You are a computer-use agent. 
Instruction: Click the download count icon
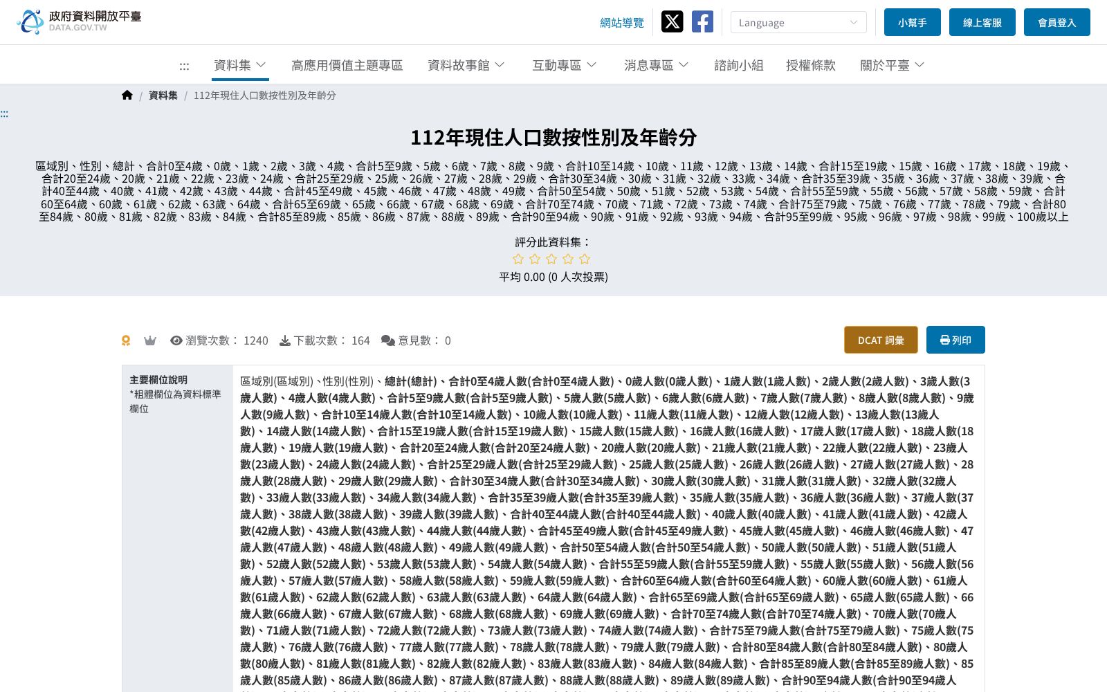tap(284, 340)
